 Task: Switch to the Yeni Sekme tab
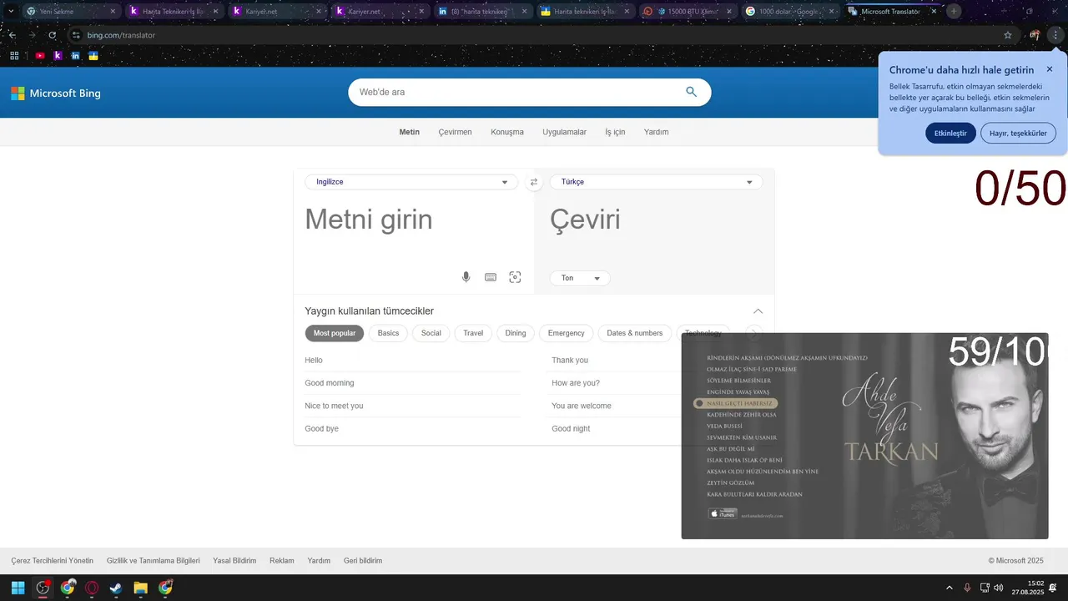pos(71,12)
